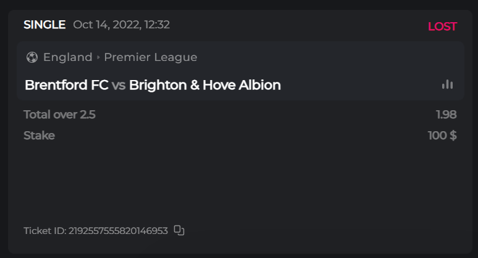Click the soccer ball sport icon

(32, 57)
